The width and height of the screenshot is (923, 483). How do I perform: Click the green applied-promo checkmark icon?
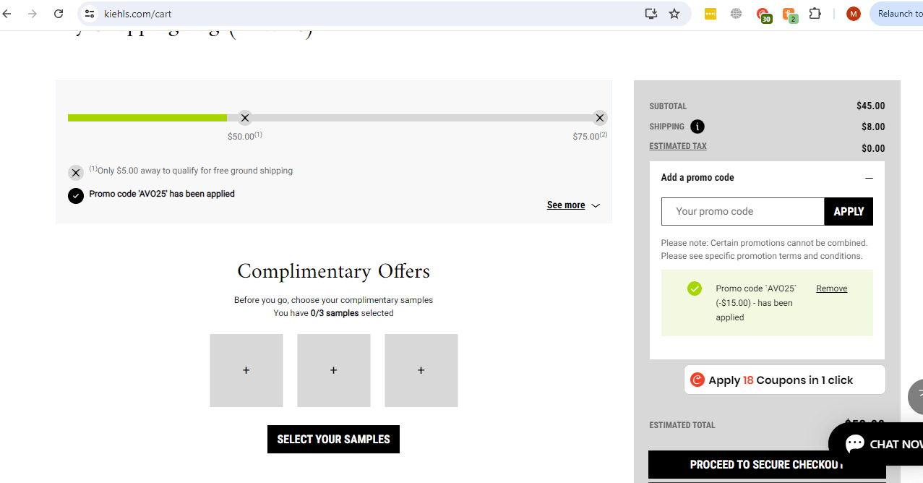point(695,288)
